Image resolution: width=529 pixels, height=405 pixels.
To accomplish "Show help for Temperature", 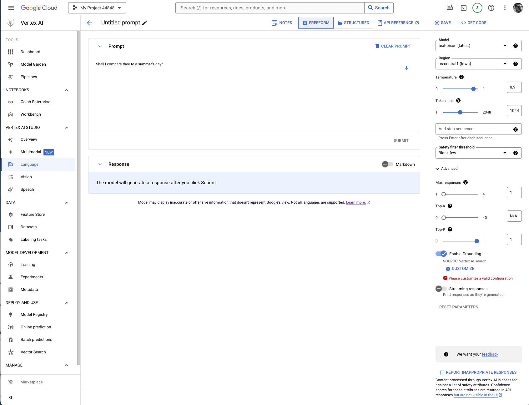I will coord(461,77).
